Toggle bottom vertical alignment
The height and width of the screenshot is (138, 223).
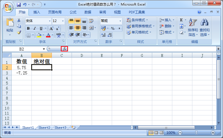[84, 21]
